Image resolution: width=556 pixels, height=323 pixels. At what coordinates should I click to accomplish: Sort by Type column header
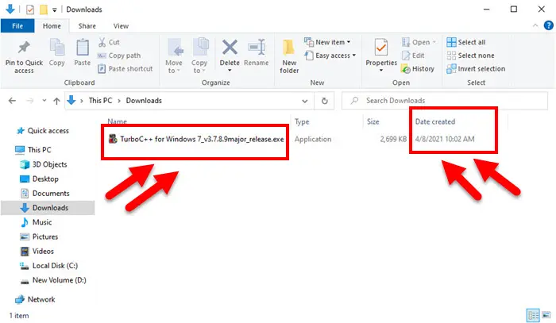[x=302, y=121]
